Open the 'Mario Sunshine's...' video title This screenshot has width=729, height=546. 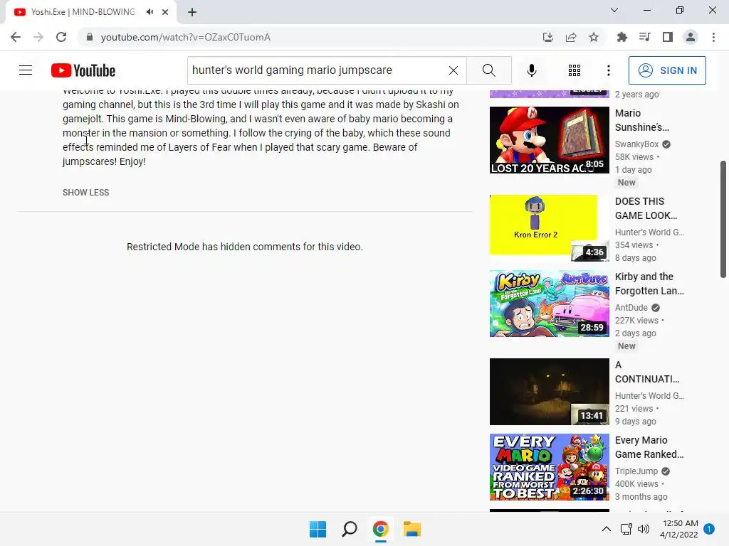pyautogui.click(x=641, y=120)
